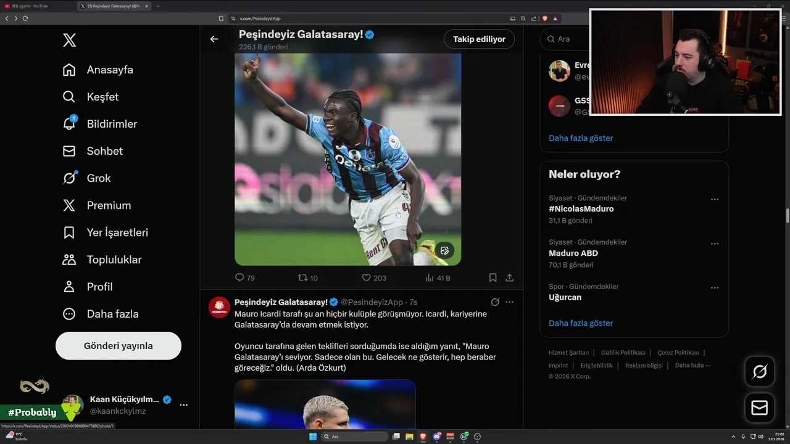Go back with the profile back arrow
The width and height of the screenshot is (790, 444).
coord(214,39)
